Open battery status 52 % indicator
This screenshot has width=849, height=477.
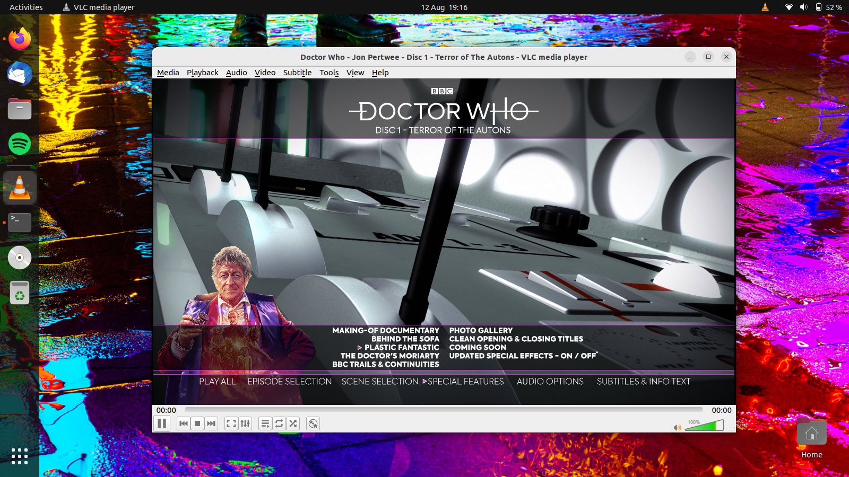[829, 7]
